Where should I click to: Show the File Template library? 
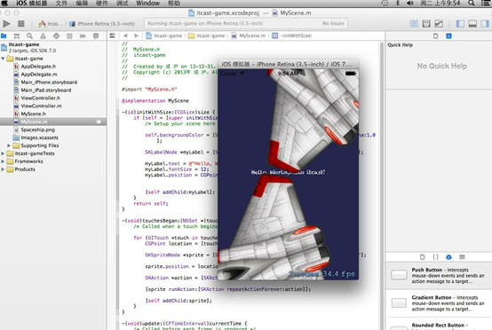click(x=423, y=257)
